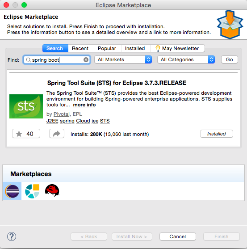Click the magnifier icon in Find field

tap(29, 60)
